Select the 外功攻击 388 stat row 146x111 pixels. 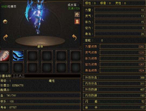pyautogui.click(x=114, y=77)
